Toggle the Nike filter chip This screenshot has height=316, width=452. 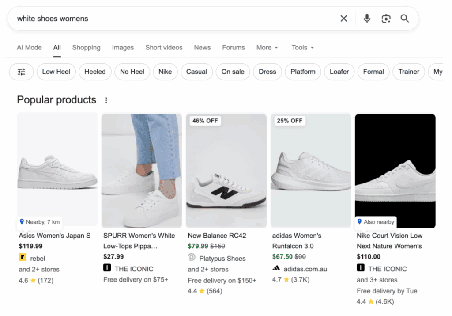[165, 72]
